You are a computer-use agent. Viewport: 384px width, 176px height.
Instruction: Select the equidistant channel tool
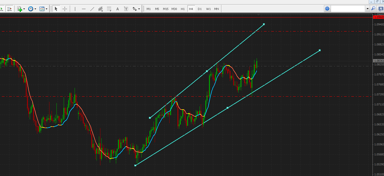tap(101, 9)
